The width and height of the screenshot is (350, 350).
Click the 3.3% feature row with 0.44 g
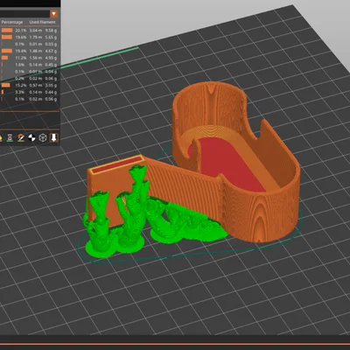pyautogui.click(x=29, y=92)
